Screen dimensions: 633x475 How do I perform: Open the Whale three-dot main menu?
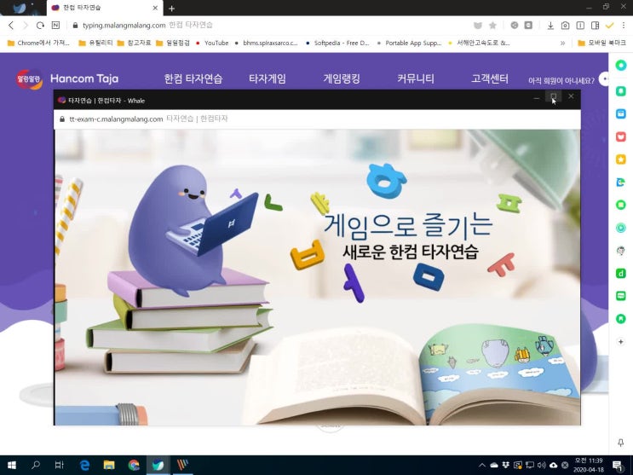coord(624,26)
